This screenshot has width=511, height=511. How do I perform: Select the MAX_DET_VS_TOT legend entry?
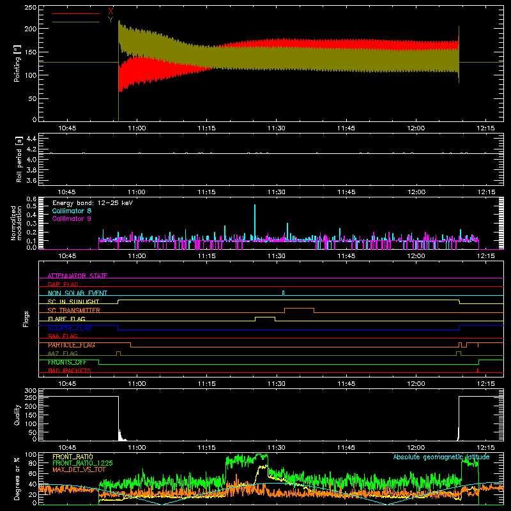click(79, 469)
